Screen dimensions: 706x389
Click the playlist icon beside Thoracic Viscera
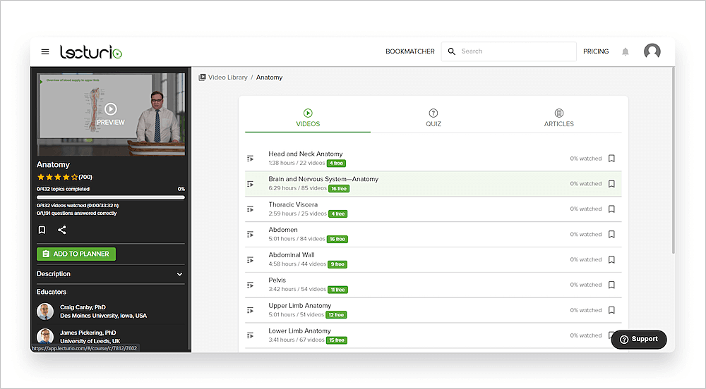(x=251, y=209)
